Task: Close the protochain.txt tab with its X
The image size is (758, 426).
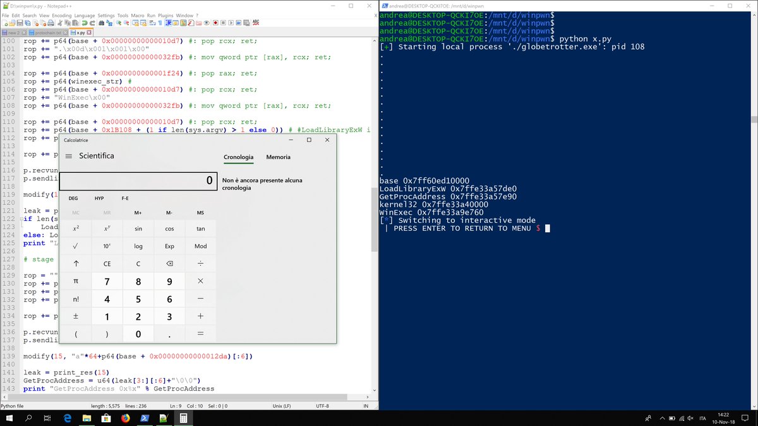Action: (65, 32)
